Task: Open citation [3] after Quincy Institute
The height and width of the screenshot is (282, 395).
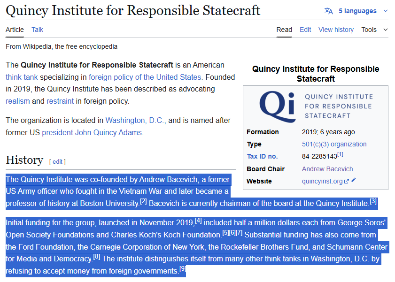Action: (373, 201)
